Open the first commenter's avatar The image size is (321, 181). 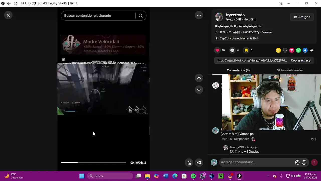pyautogui.click(x=216, y=85)
